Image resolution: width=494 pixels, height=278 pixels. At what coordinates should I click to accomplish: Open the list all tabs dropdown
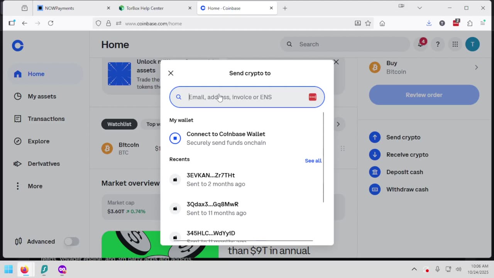420,8
